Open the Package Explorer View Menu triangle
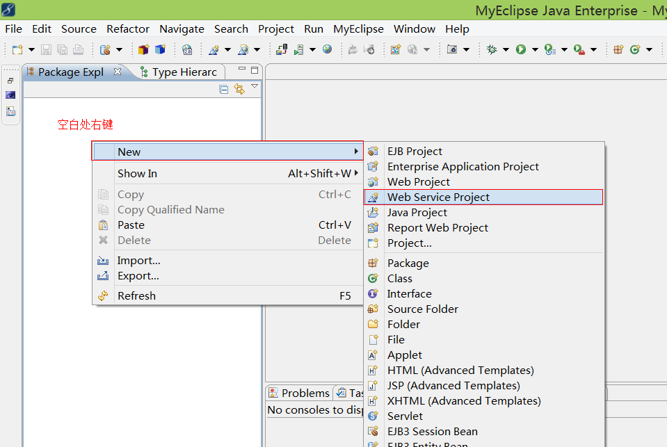667x447 pixels. 255,86
